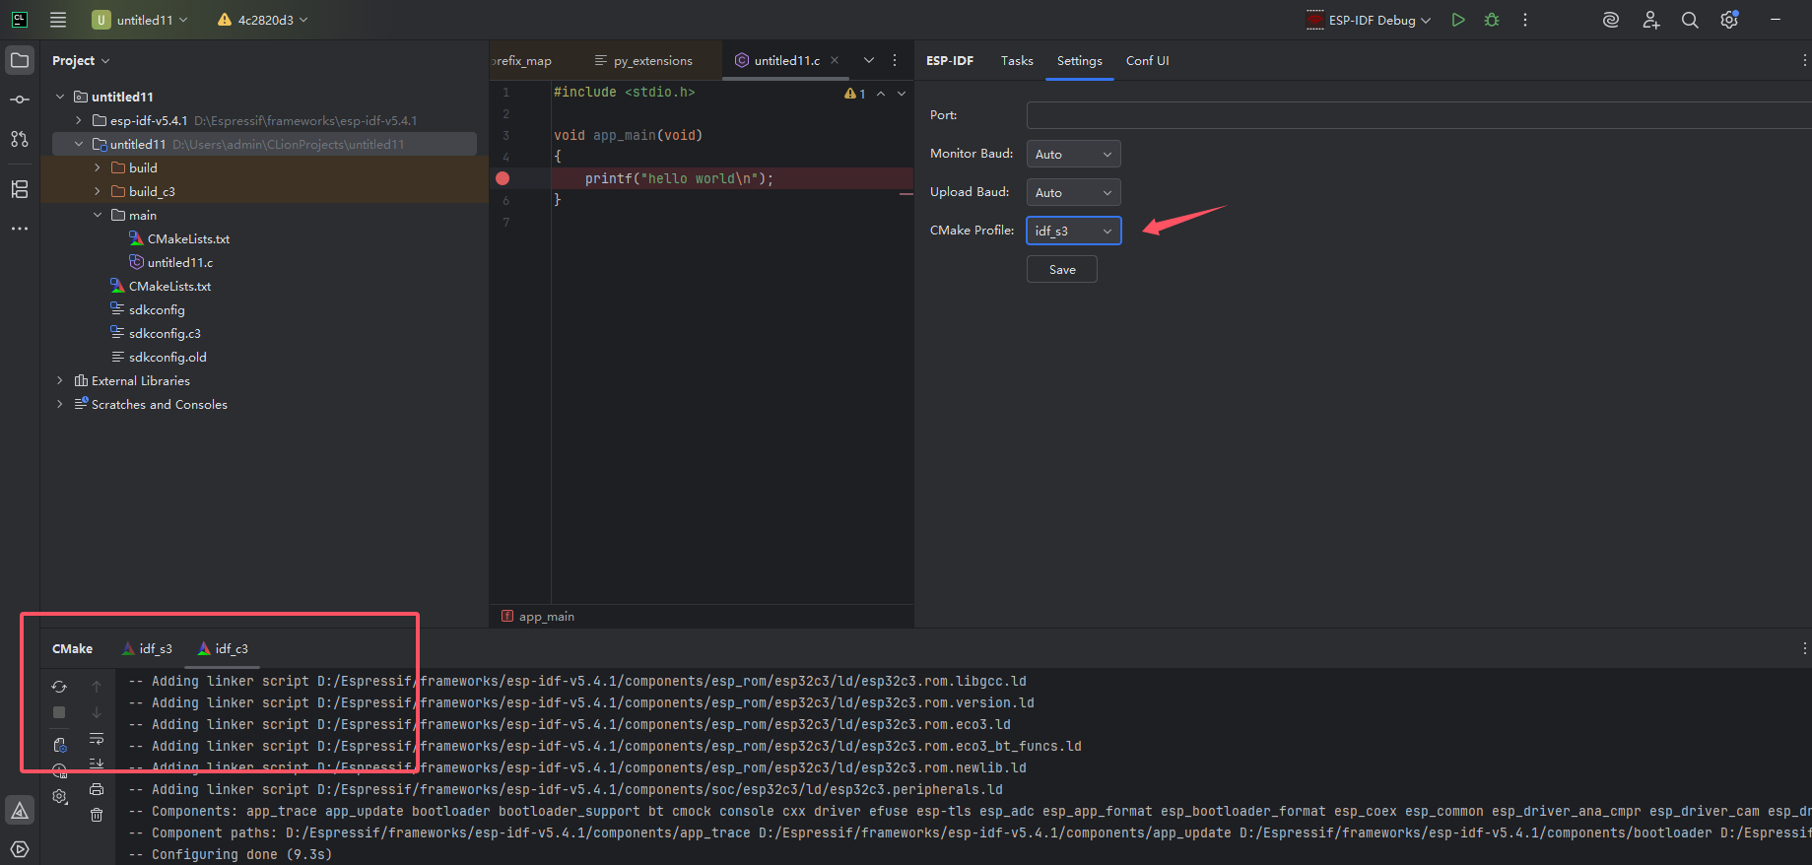Open the CMake panel options kebab
This screenshot has height=865, width=1812.
[1804, 648]
